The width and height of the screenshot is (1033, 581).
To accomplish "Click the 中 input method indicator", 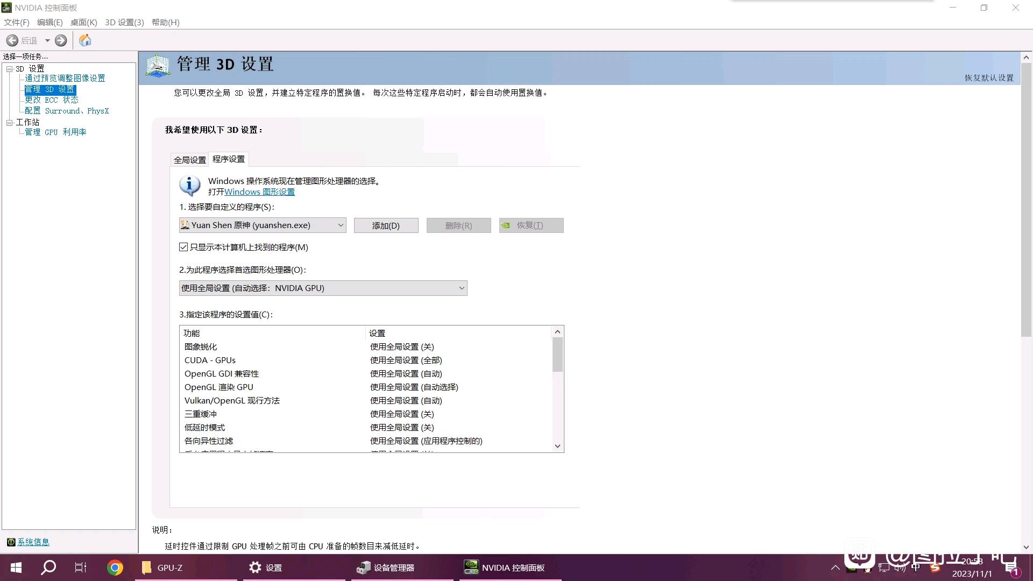I will (916, 568).
